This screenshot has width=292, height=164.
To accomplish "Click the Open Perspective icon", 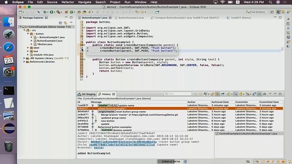I will point(272,12).
